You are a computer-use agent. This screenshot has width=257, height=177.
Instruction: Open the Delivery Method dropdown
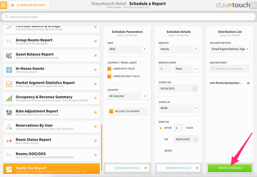click(x=230, y=49)
